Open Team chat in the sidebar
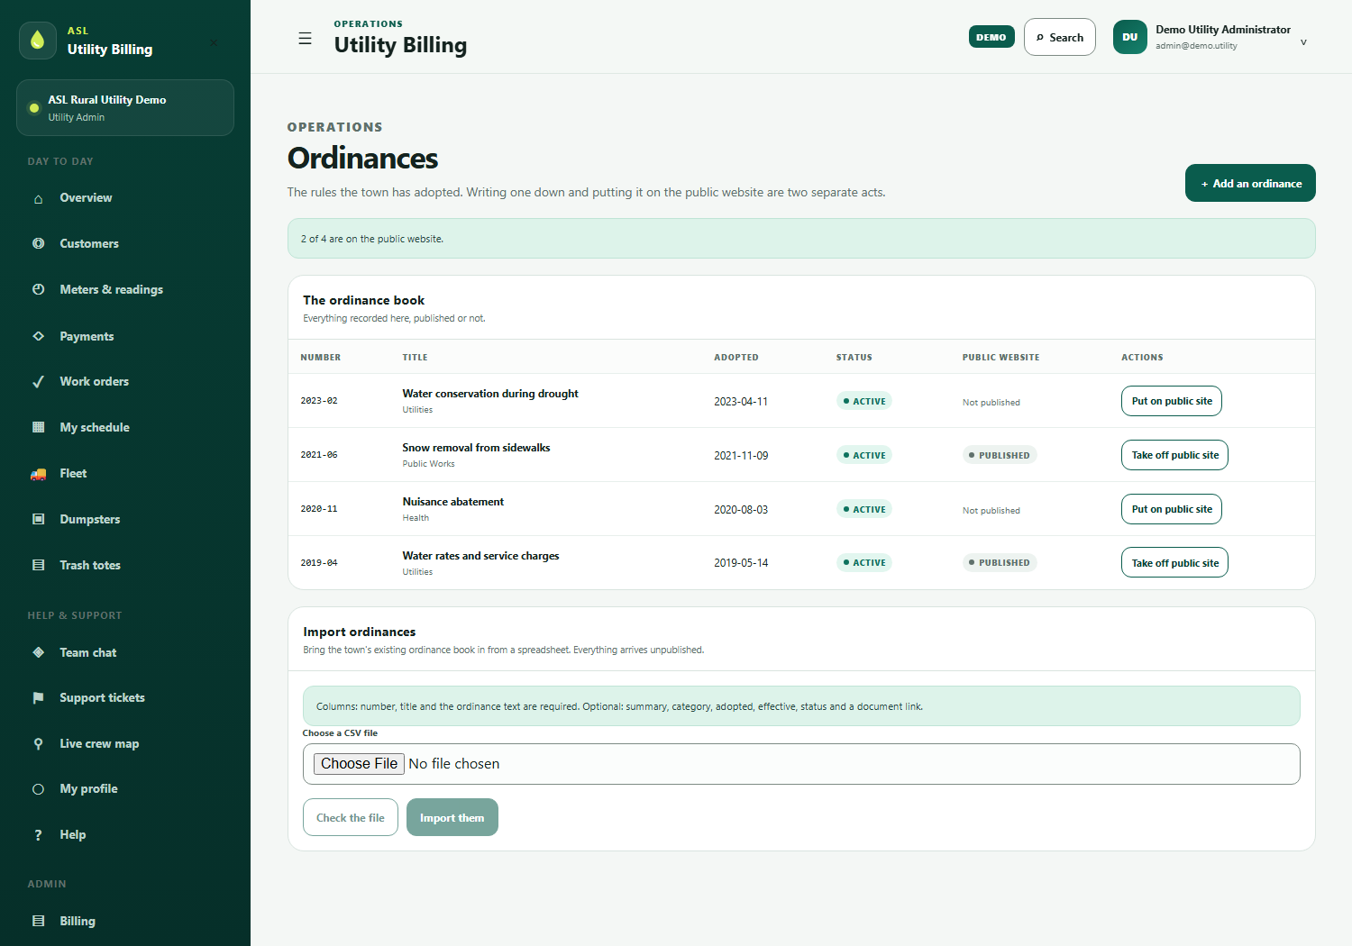This screenshot has width=1352, height=946. pyautogui.click(x=125, y=652)
